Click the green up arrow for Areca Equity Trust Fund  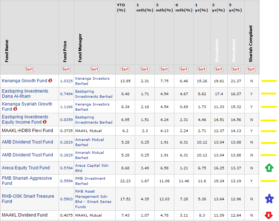(269, 168)
